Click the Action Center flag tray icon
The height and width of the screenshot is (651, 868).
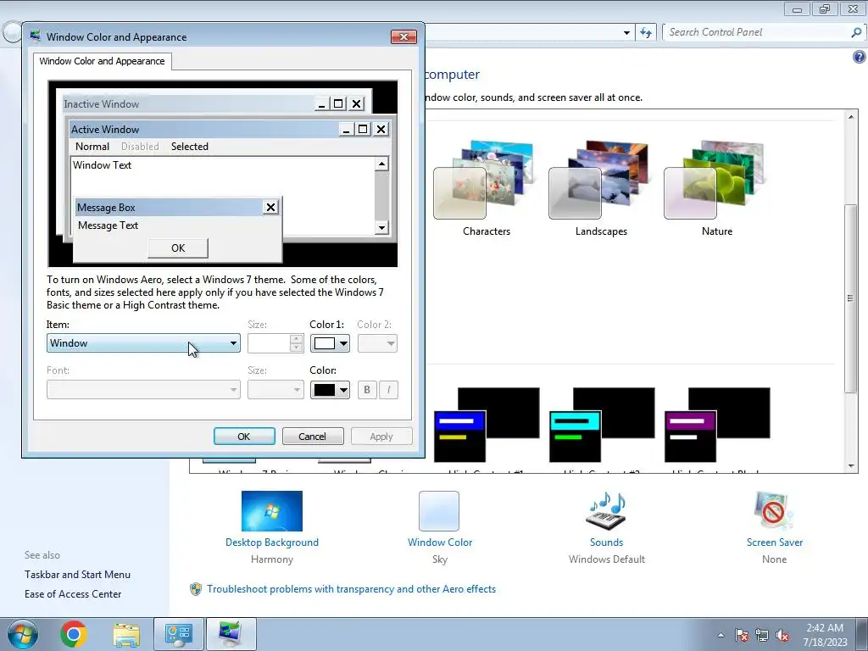742,635
